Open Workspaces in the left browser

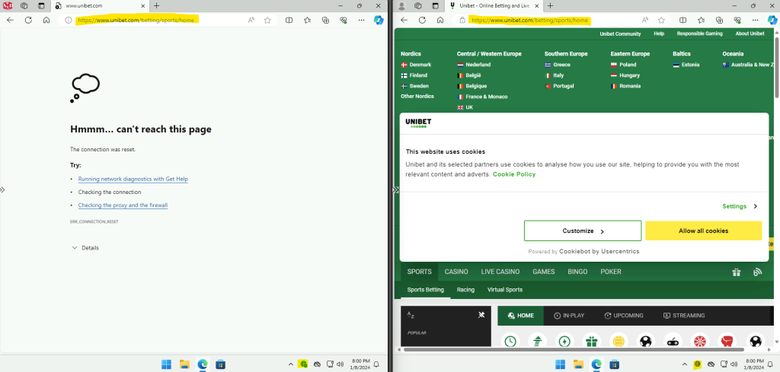[24, 6]
